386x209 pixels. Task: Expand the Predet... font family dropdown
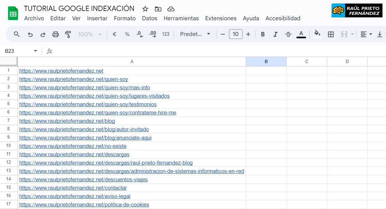(195, 34)
